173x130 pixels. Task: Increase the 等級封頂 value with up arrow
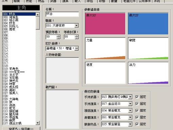(77, 36)
